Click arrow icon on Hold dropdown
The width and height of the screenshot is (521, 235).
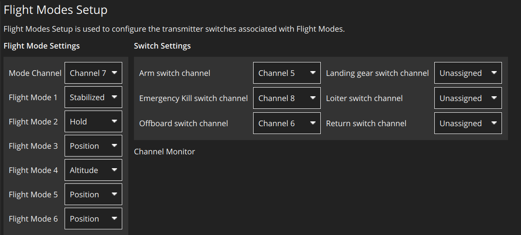click(114, 121)
